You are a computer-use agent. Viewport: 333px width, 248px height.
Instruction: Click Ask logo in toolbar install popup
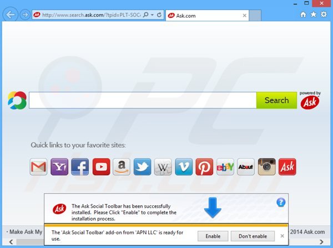tap(59, 209)
